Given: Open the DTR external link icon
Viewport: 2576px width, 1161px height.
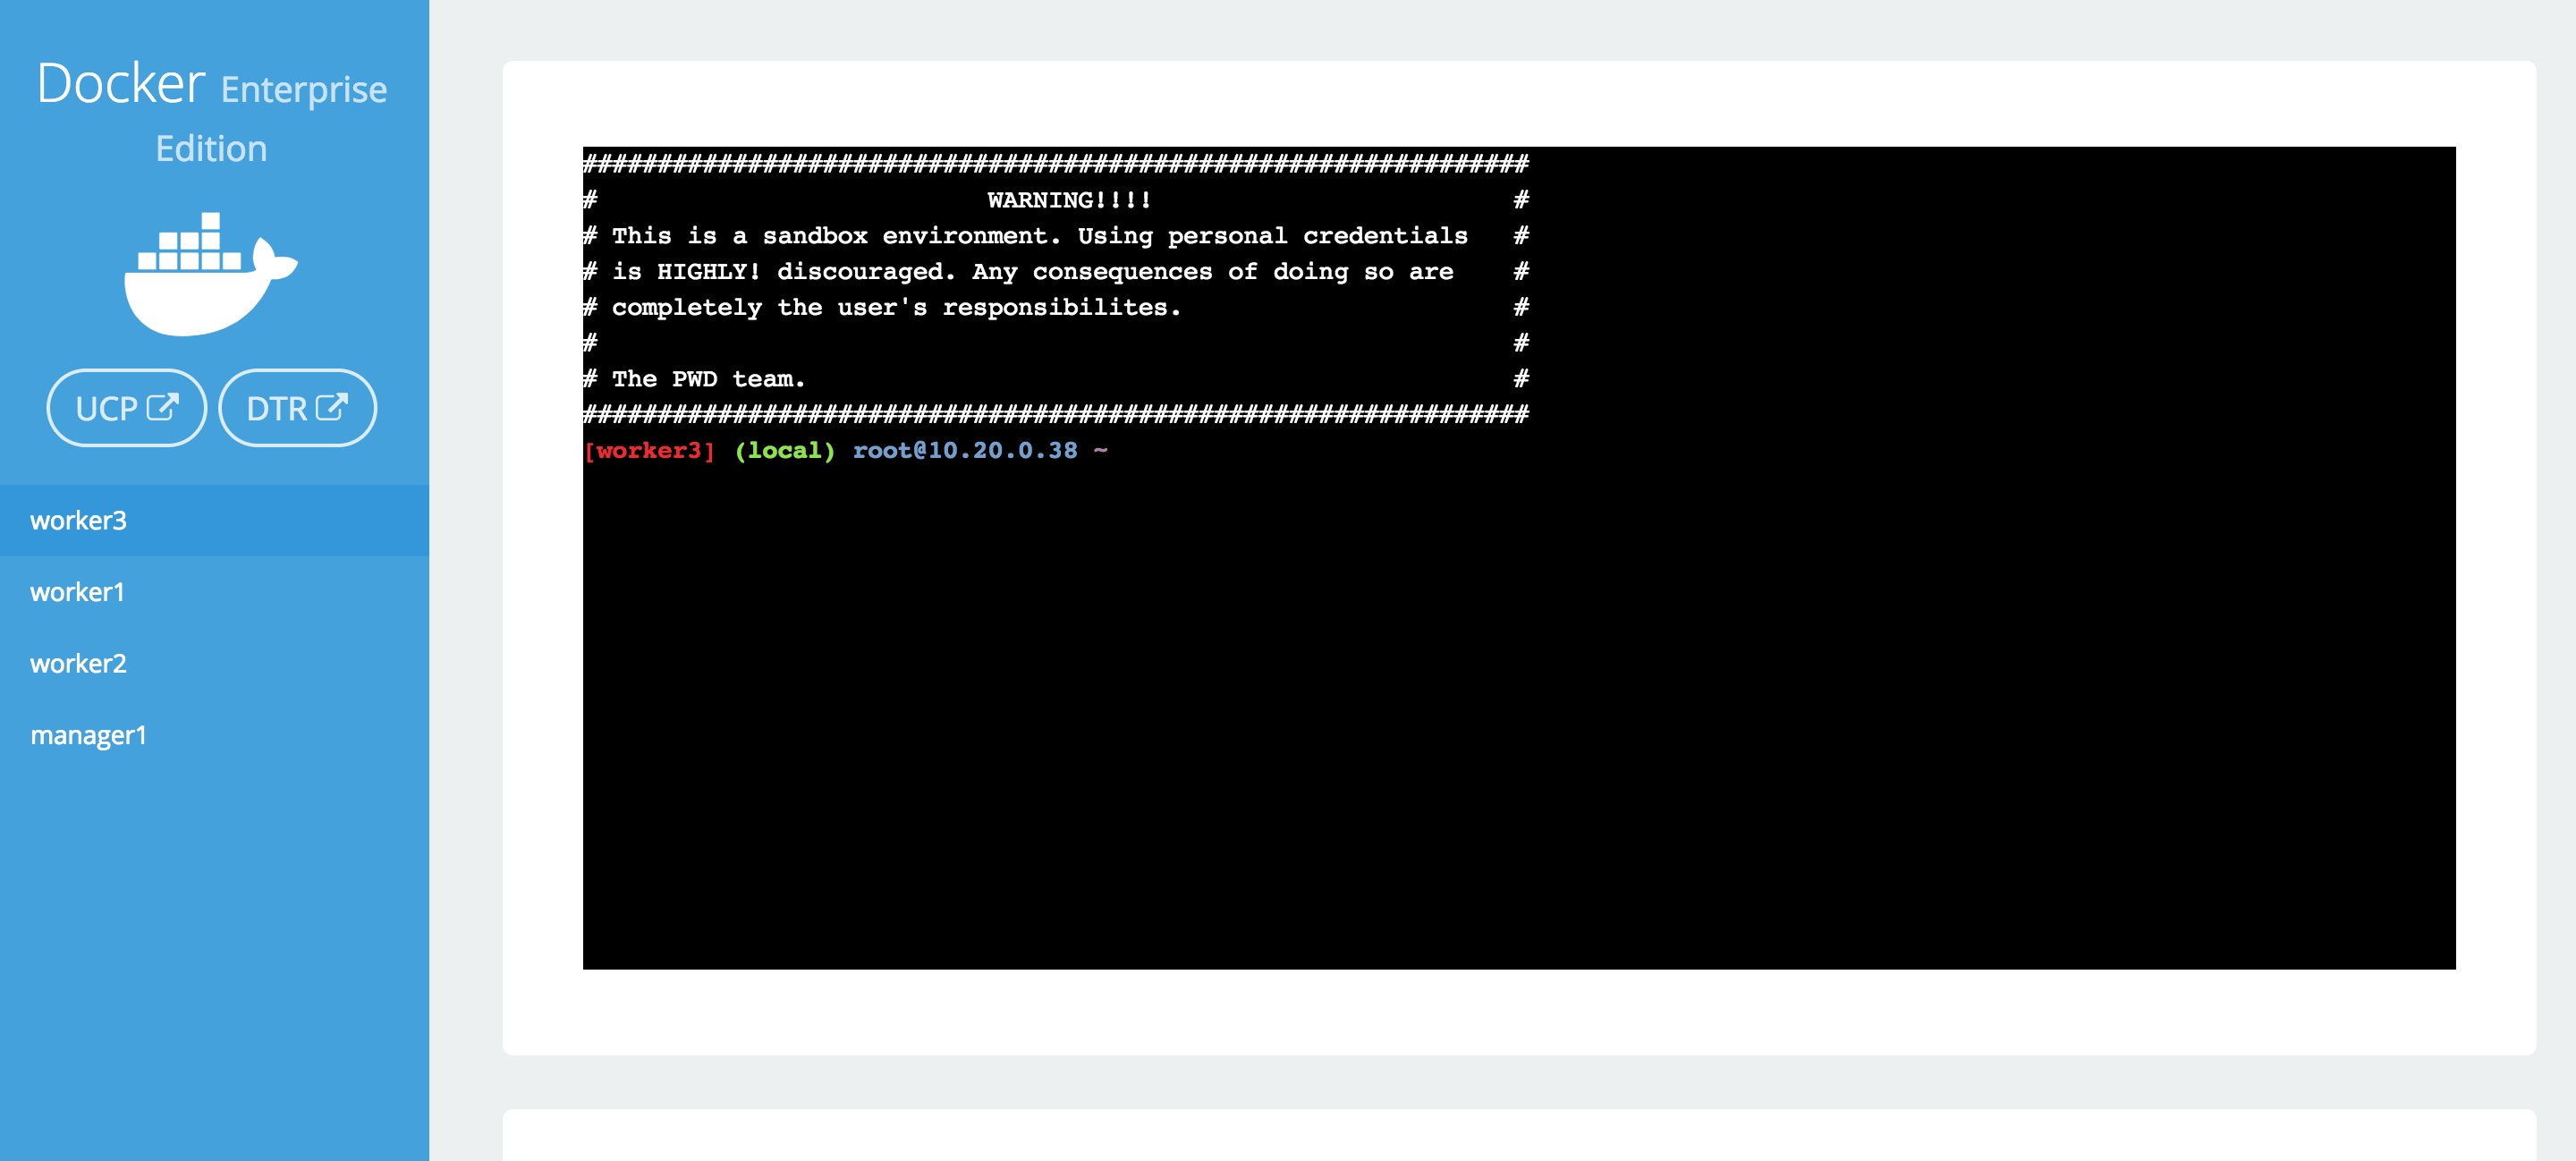Looking at the screenshot, I should pyautogui.click(x=332, y=407).
